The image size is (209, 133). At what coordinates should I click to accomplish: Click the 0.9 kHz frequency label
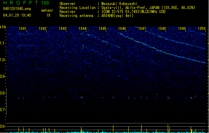[x=3, y=76]
